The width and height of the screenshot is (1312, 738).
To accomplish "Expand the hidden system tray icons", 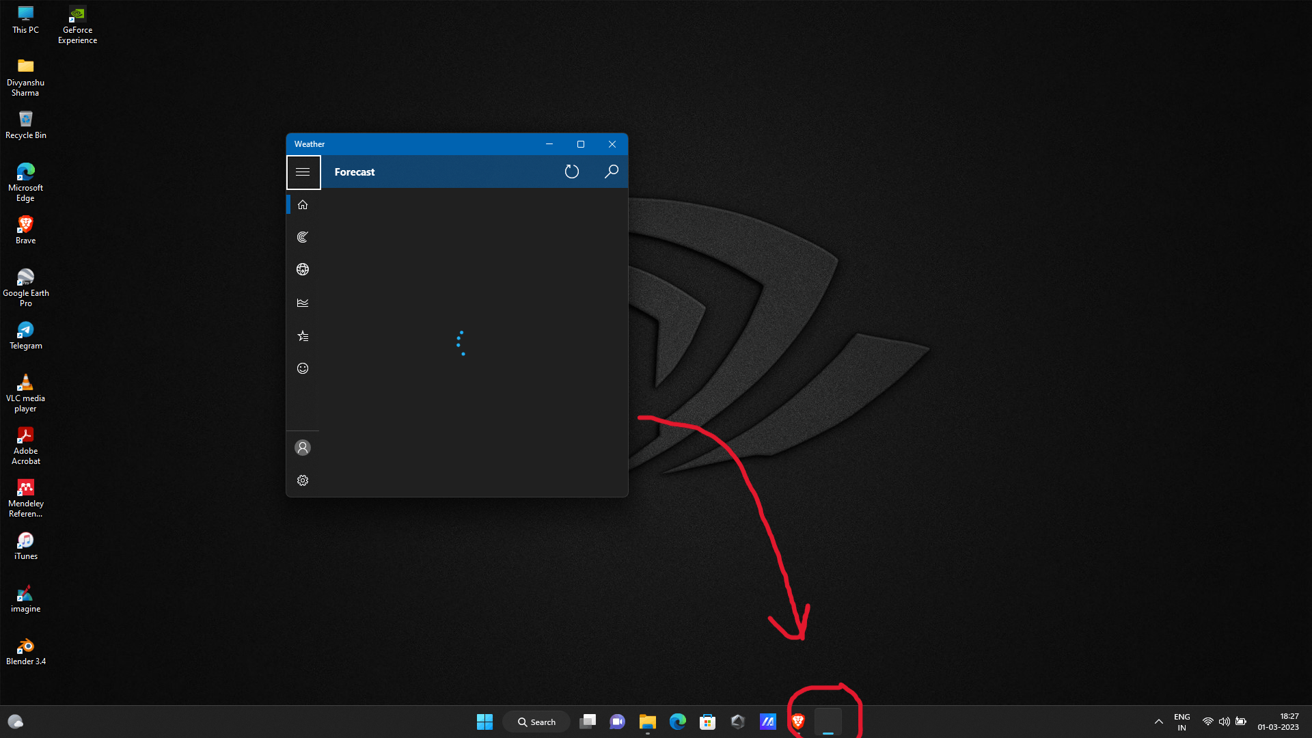I will click(1158, 722).
